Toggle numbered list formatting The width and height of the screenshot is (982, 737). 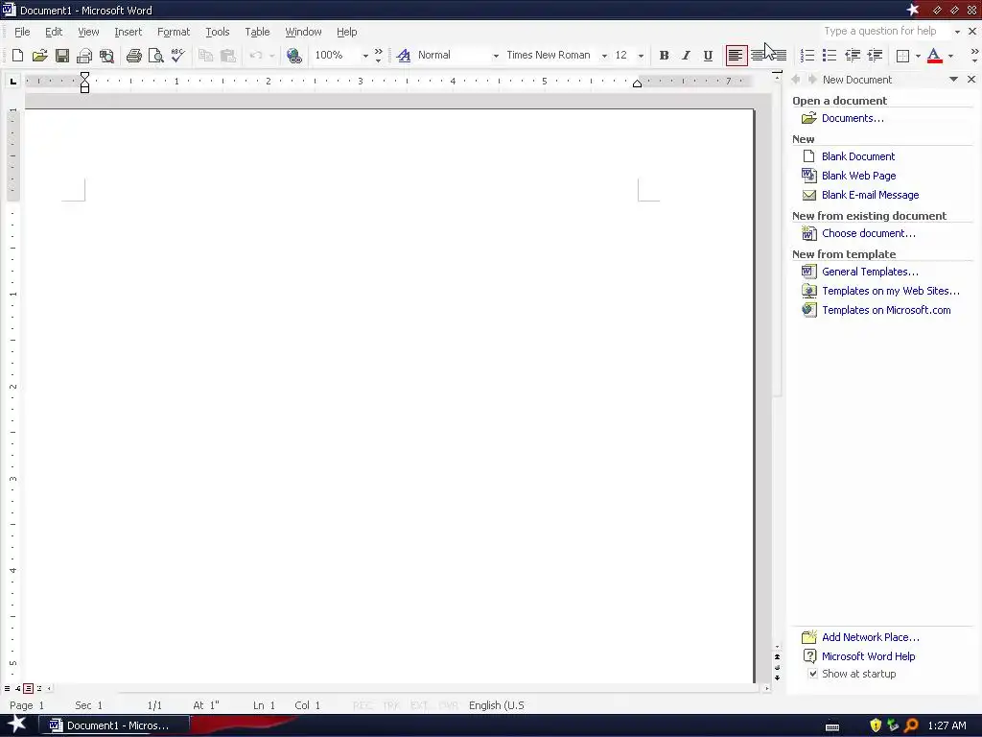pyautogui.click(x=807, y=55)
